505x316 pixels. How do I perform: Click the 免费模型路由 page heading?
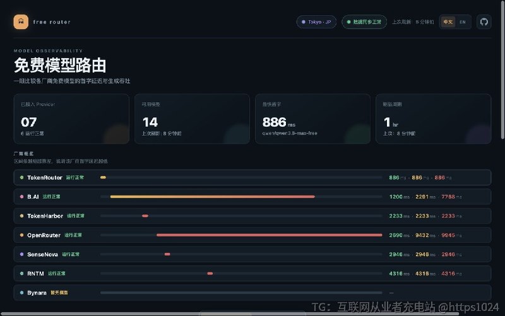click(x=60, y=66)
